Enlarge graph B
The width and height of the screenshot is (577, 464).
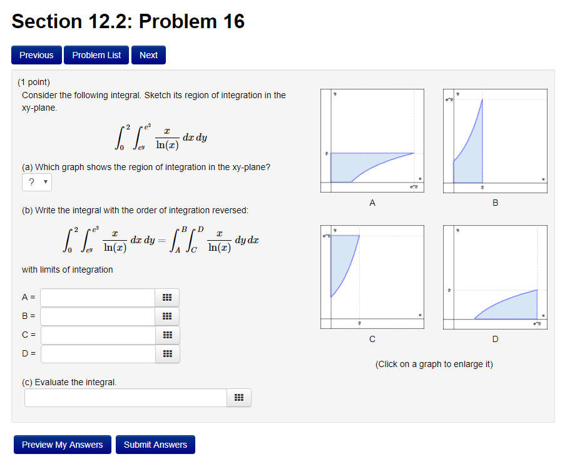pyautogui.click(x=495, y=139)
